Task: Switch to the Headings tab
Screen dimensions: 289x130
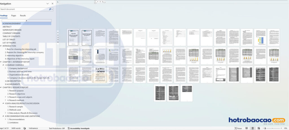Action: pos(3,16)
